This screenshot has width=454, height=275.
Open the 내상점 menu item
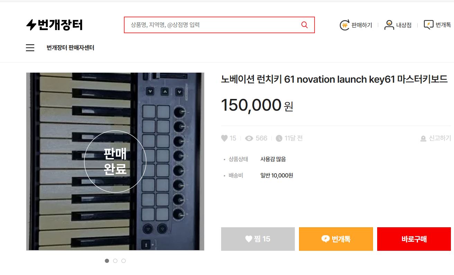pyautogui.click(x=404, y=25)
